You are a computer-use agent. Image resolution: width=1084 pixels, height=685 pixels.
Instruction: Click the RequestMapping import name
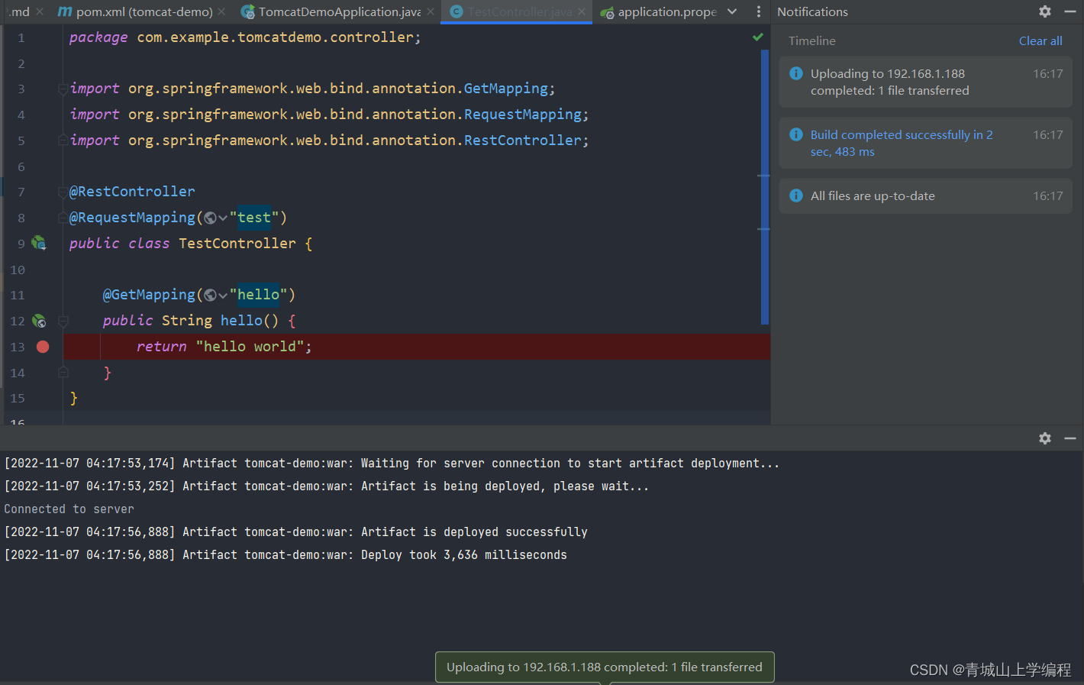pyautogui.click(x=523, y=115)
